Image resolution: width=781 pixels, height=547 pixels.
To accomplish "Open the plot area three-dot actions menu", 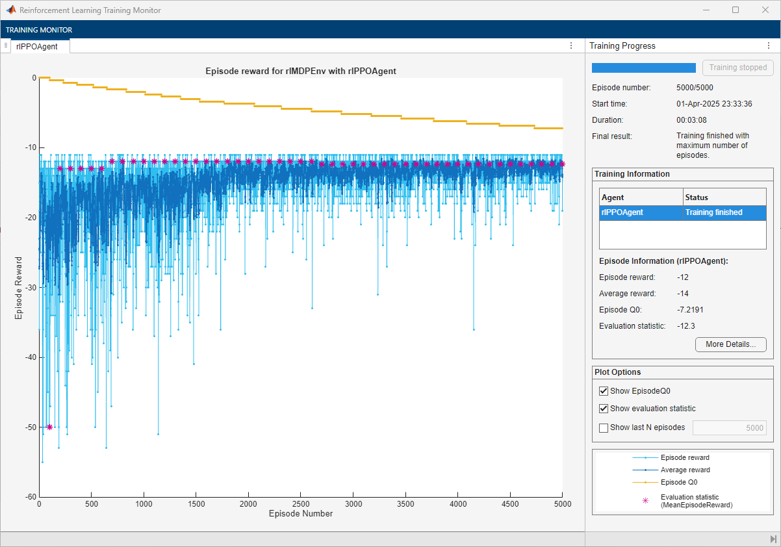I will pyautogui.click(x=571, y=45).
